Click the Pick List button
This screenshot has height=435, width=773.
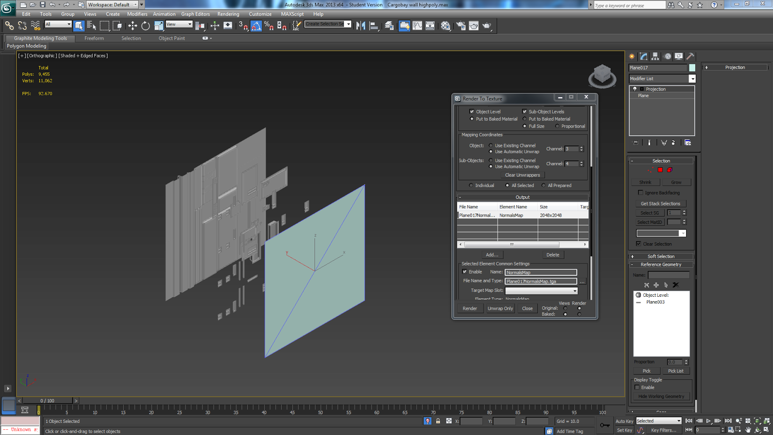(676, 371)
